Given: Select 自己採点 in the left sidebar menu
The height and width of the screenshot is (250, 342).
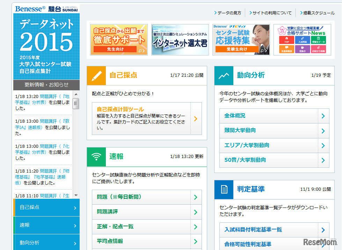Looking at the screenshot, I should coord(46,207).
